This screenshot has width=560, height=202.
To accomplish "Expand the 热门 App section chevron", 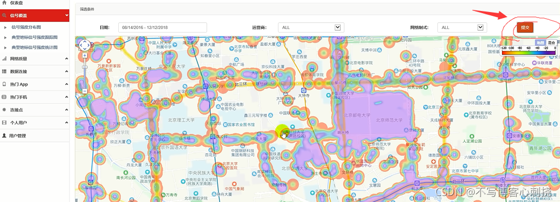I will tap(67, 84).
